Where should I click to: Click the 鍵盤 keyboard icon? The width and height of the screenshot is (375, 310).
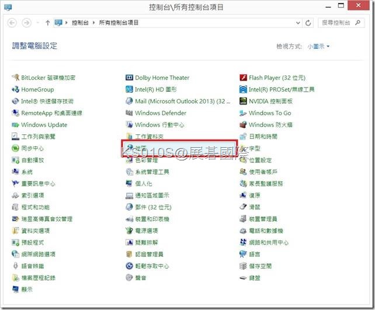pos(243,278)
